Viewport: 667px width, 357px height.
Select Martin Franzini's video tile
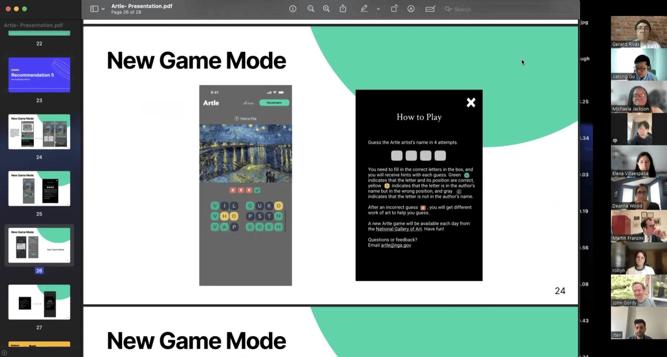click(639, 226)
